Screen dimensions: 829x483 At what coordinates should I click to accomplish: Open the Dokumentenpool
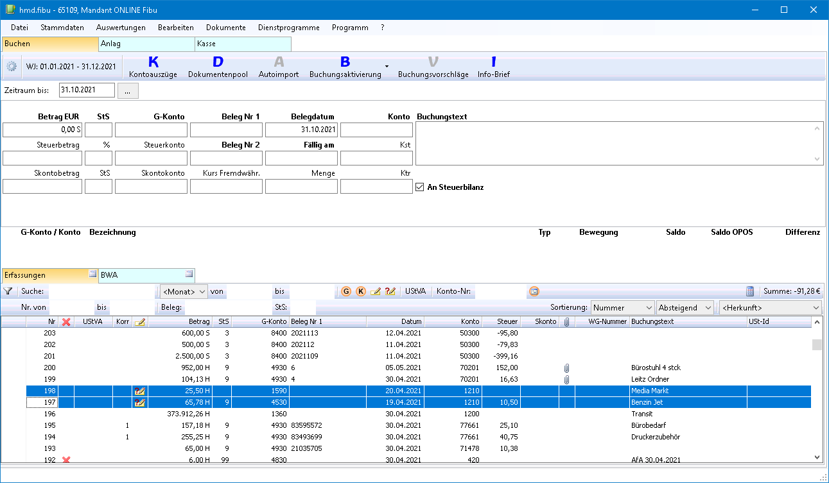(218, 67)
